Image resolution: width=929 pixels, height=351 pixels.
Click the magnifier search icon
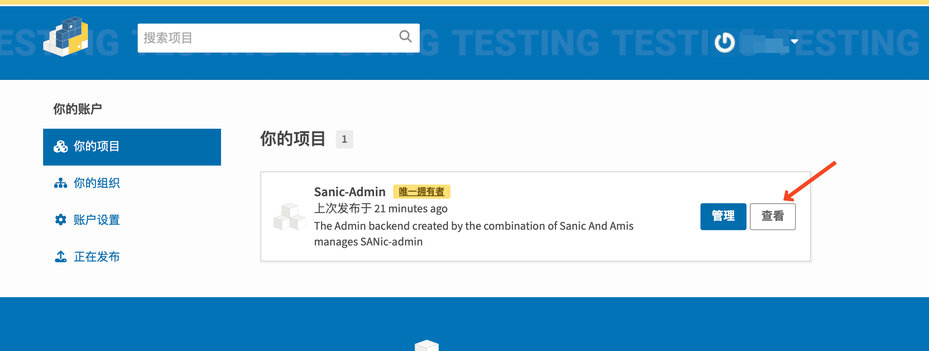(x=406, y=37)
